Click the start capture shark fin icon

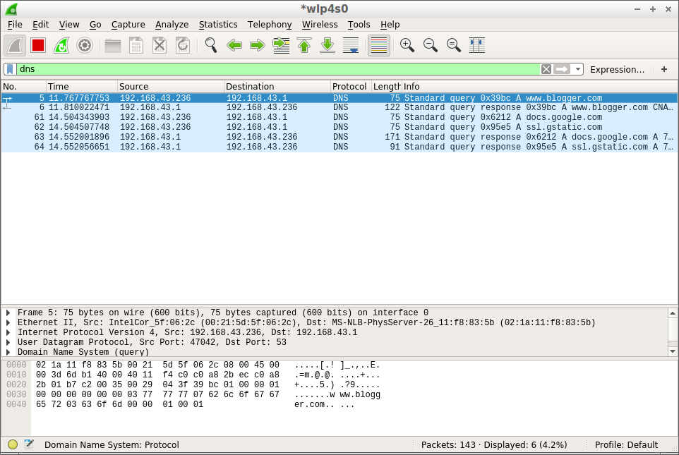pos(15,45)
